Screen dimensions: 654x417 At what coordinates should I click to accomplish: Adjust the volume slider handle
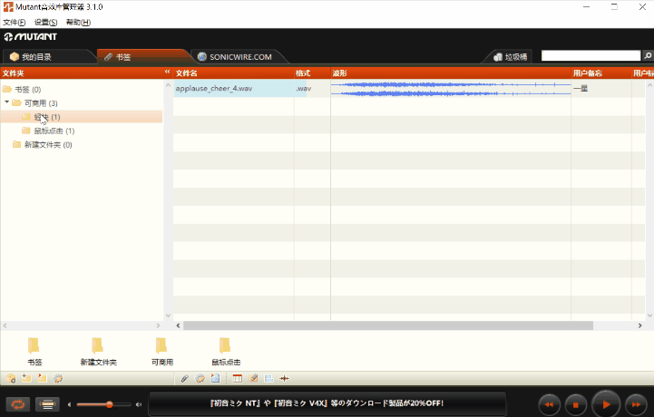click(x=109, y=404)
